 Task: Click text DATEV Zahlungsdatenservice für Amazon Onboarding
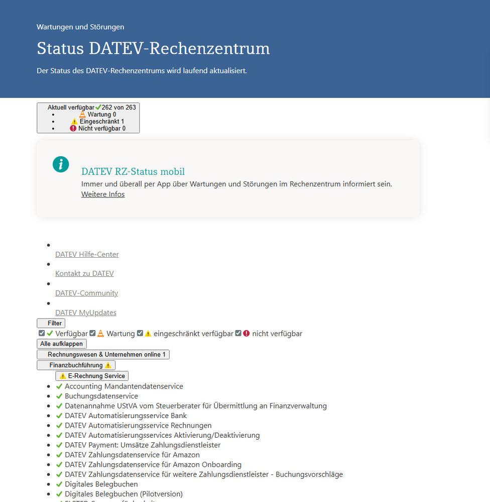pos(153,464)
